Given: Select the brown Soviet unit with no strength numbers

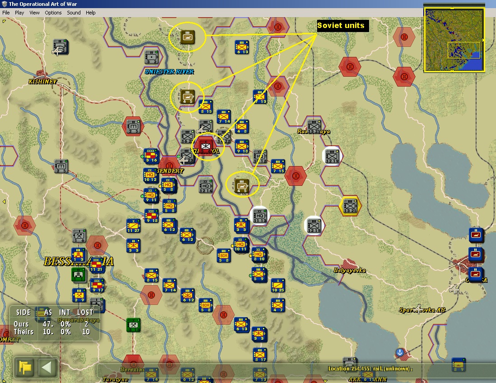Looking at the screenshot, I should pos(187,37).
